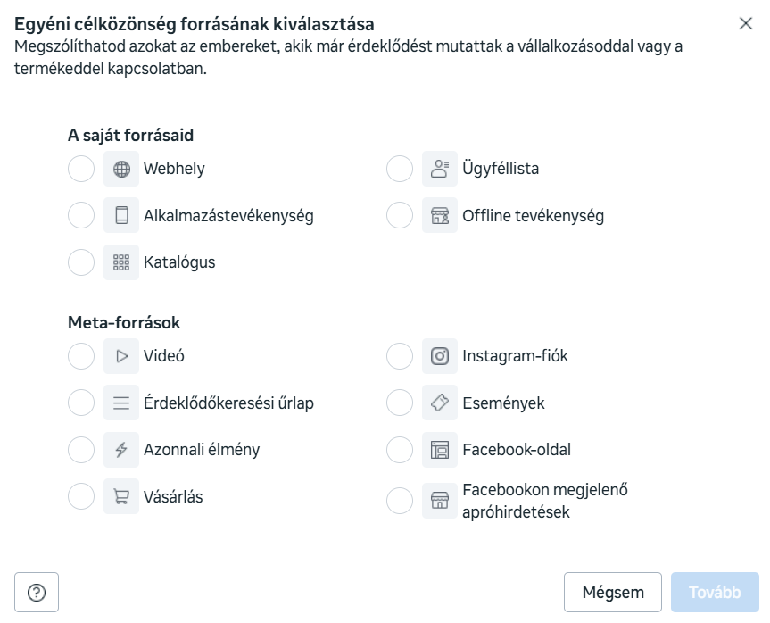Choose the Katalógus radio button
This screenshot has height=623, width=770.
[x=81, y=262]
